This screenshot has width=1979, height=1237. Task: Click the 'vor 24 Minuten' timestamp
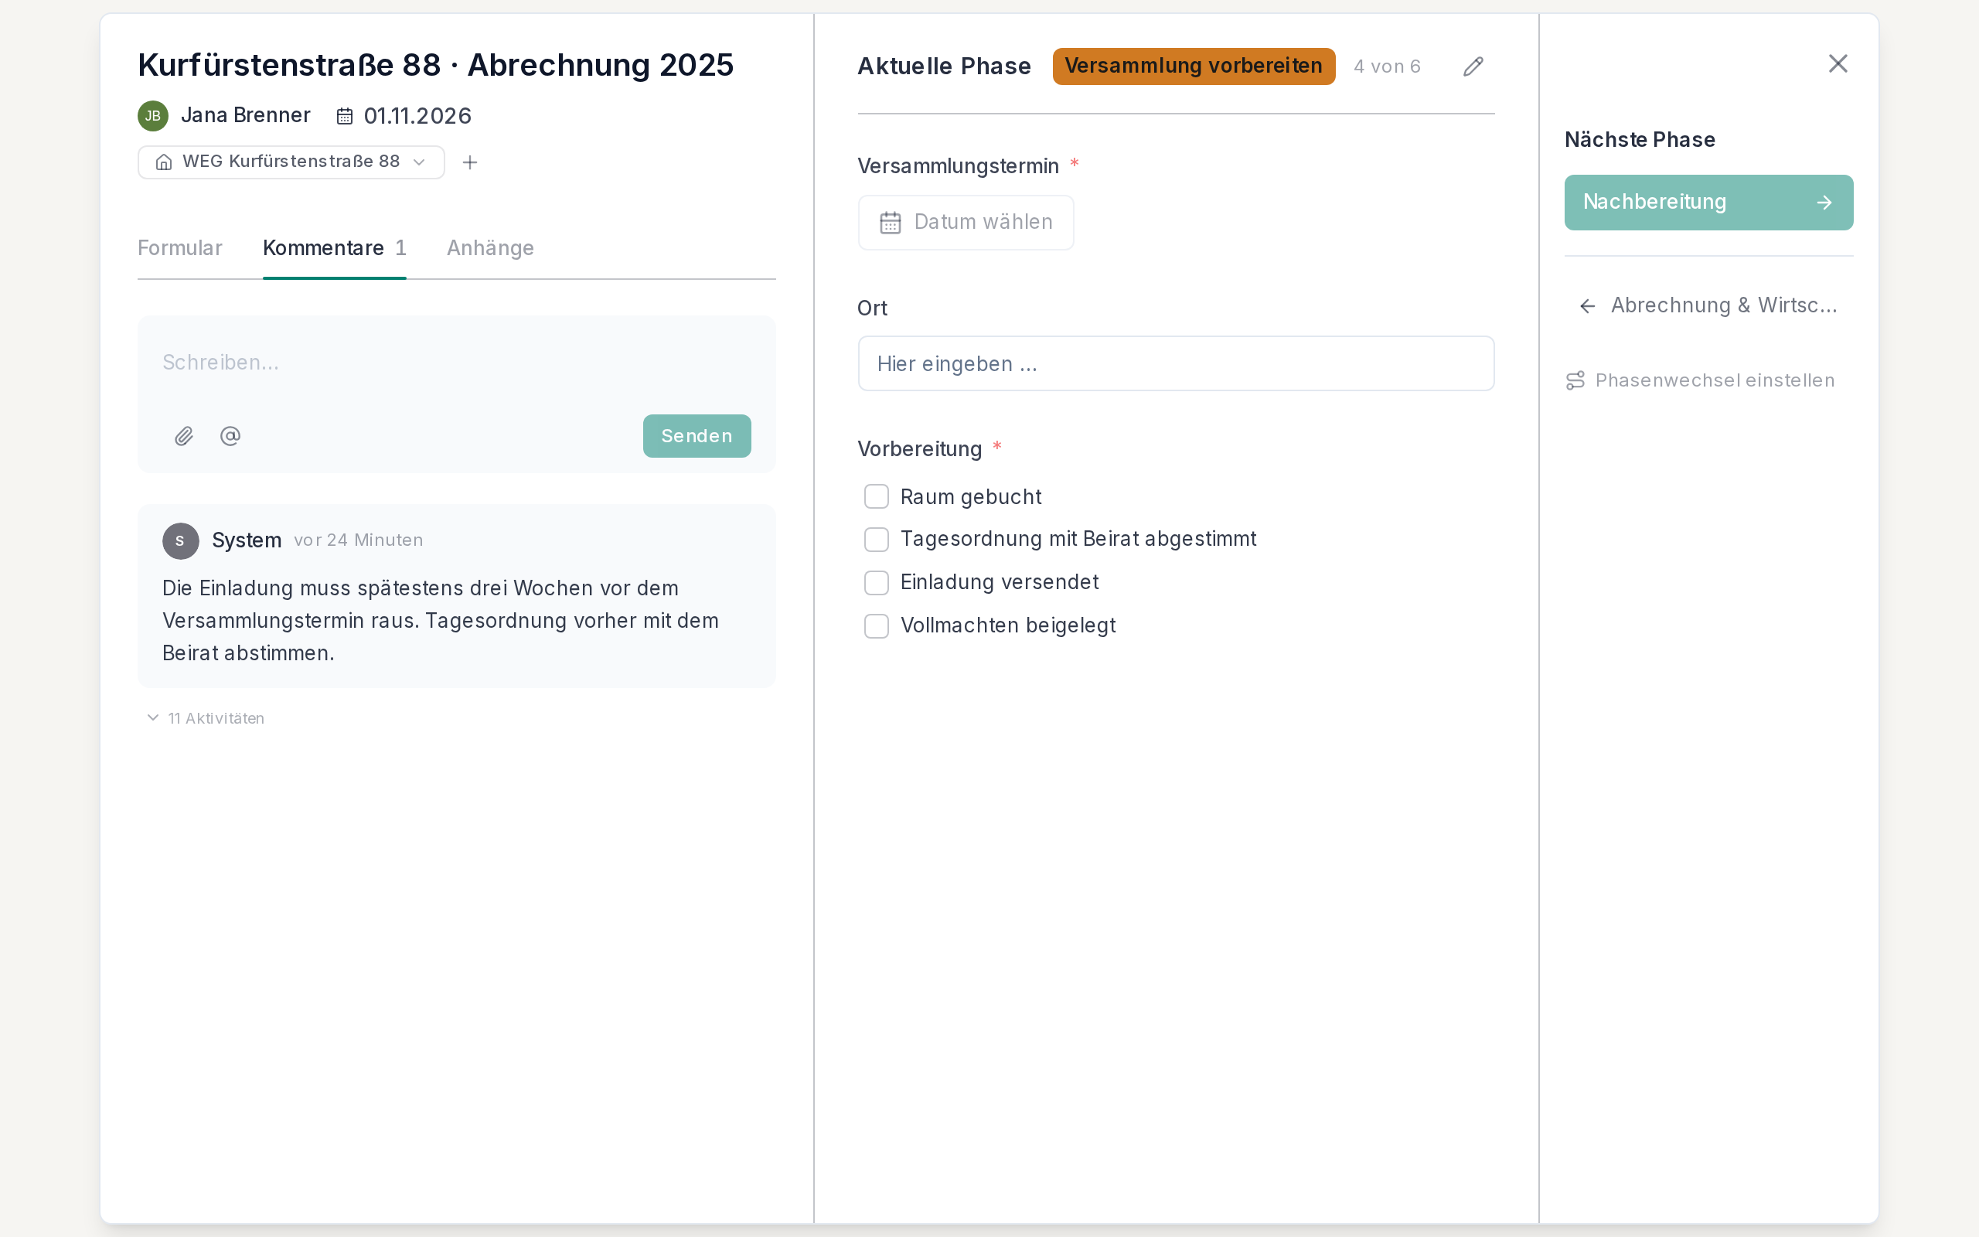pyautogui.click(x=358, y=540)
